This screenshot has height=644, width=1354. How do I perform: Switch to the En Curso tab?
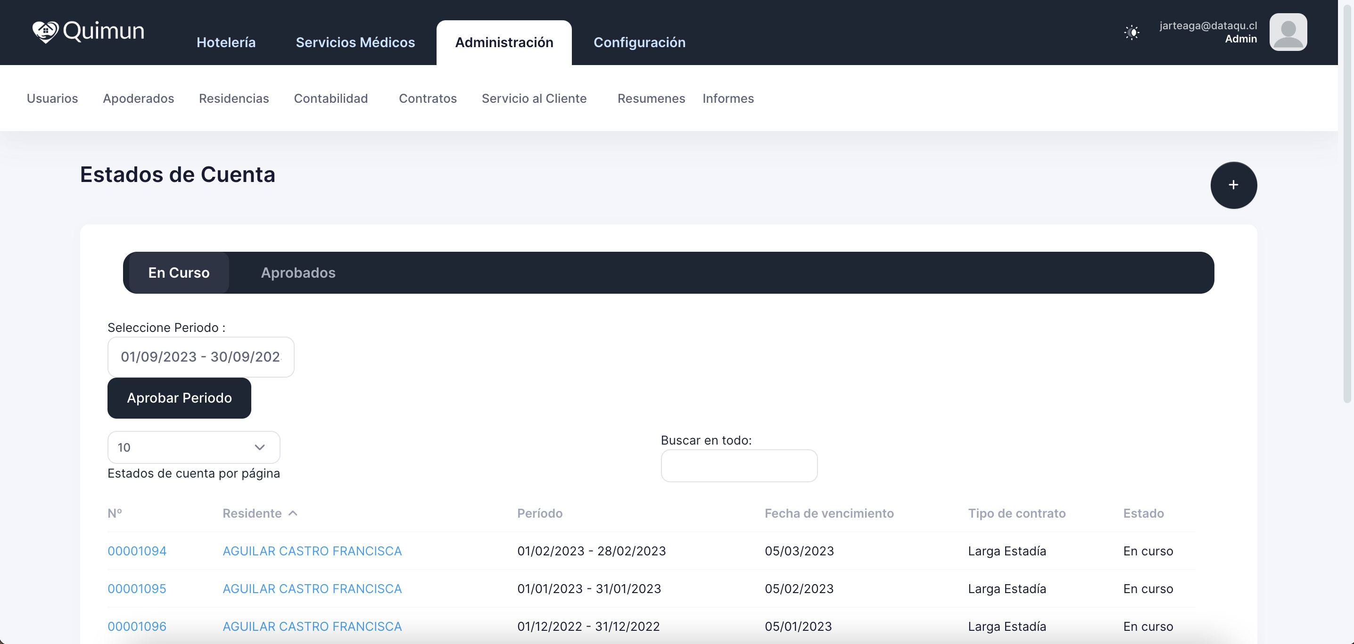(179, 272)
